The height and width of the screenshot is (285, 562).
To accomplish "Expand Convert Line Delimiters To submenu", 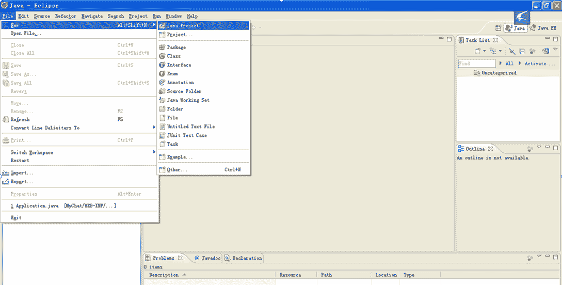I will (x=79, y=128).
